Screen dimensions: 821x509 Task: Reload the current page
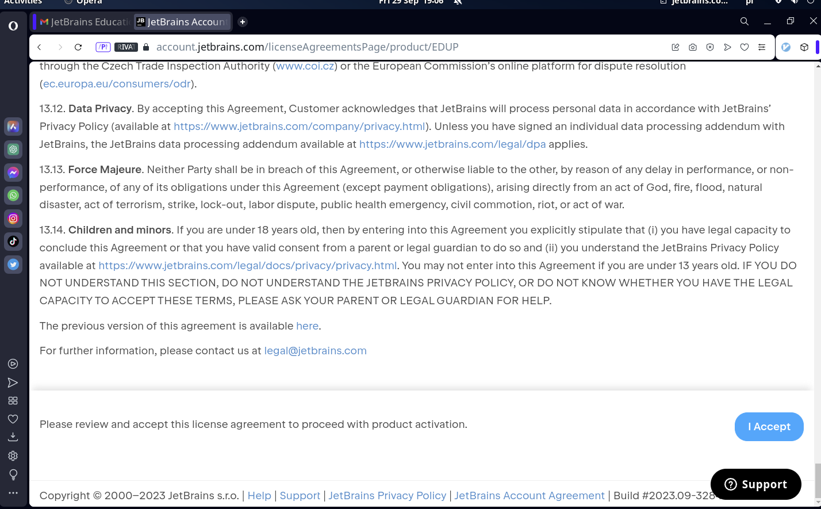pos(78,47)
